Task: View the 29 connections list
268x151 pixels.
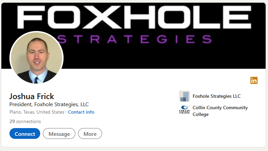Action: pos(25,121)
